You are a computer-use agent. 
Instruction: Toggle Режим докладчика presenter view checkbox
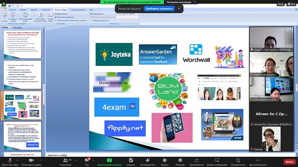(x=91, y=21)
